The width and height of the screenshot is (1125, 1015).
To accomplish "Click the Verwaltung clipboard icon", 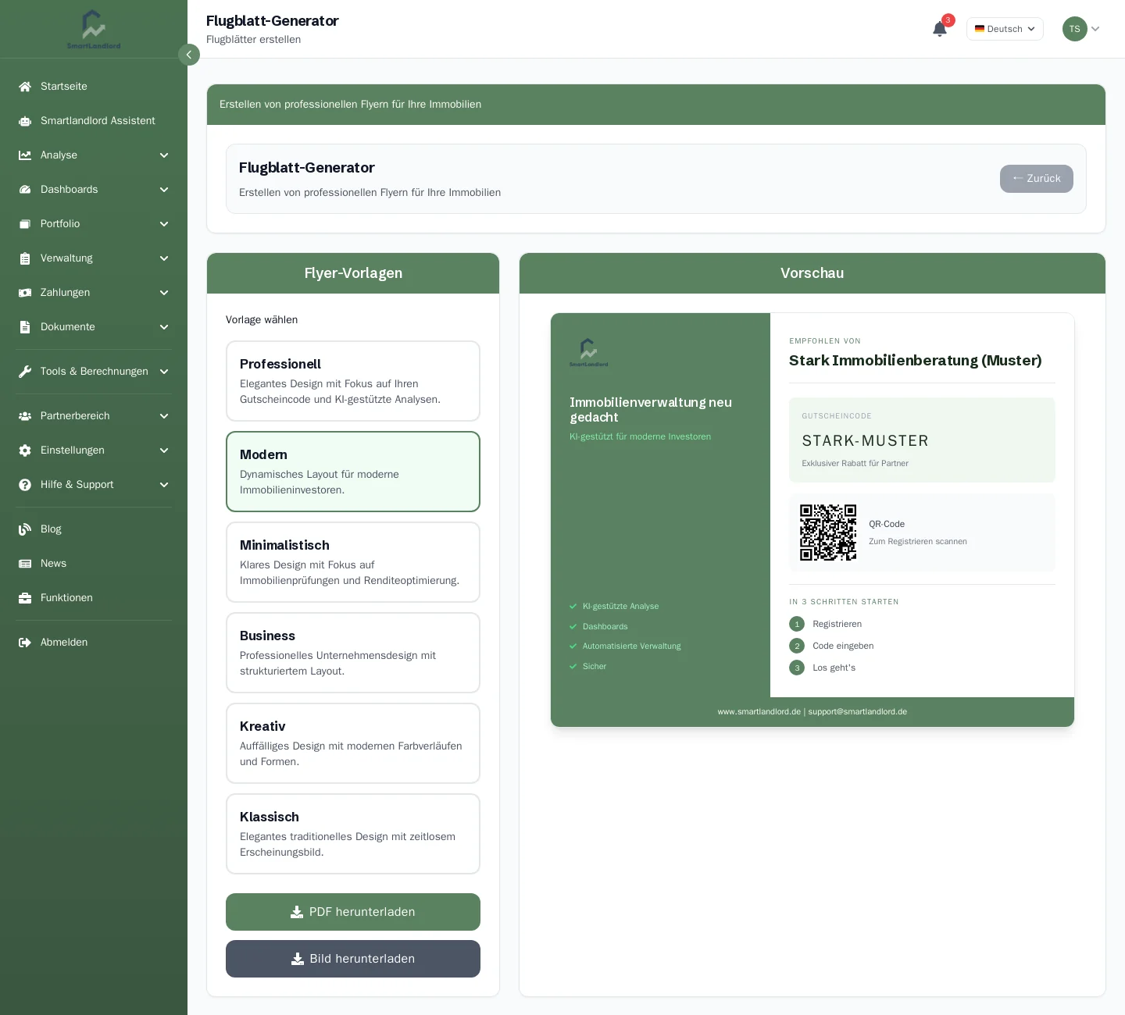I will pyautogui.click(x=25, y=258).
